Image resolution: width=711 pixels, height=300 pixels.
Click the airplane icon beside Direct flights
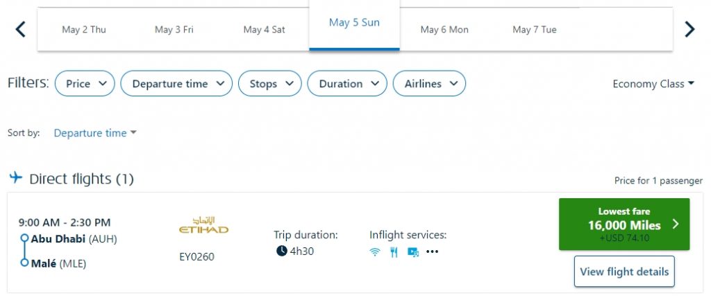click(16, 178)
